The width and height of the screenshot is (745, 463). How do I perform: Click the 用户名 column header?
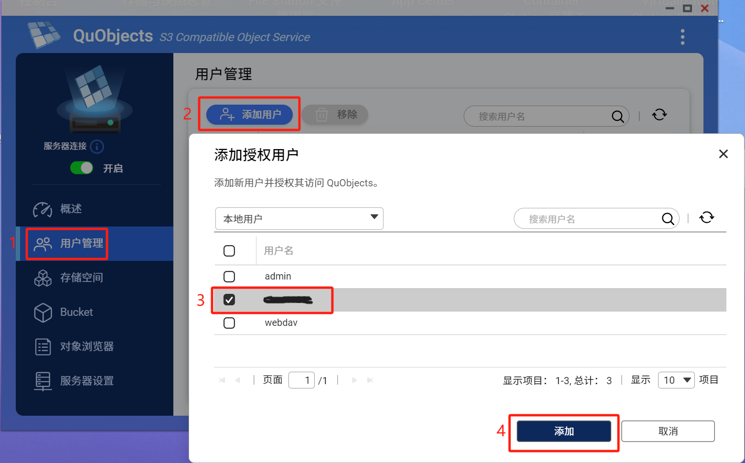click(x=279, y=251)
